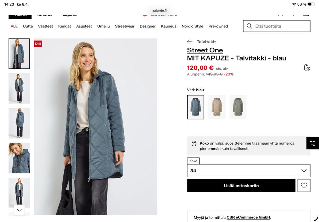Tap the black floating crop icon button
Image resolution: width=319 pixels, height=222 pixels.
coord(312,143)
